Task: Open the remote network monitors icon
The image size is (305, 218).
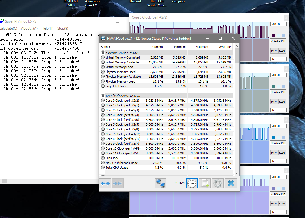Action: 161,183
